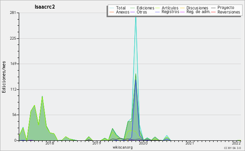Click the orange Anexos legend line
This screenshot has height=151, width=245.
[x=111, y=12]
